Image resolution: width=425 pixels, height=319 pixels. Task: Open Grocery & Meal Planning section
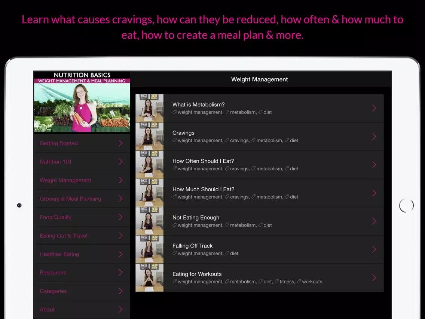[82, 198]
